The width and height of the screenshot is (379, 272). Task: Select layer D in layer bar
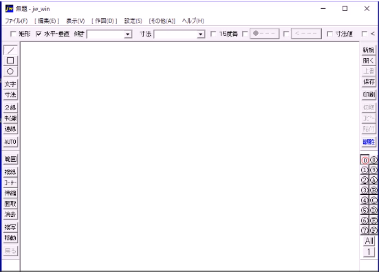[x=373, y=210]
